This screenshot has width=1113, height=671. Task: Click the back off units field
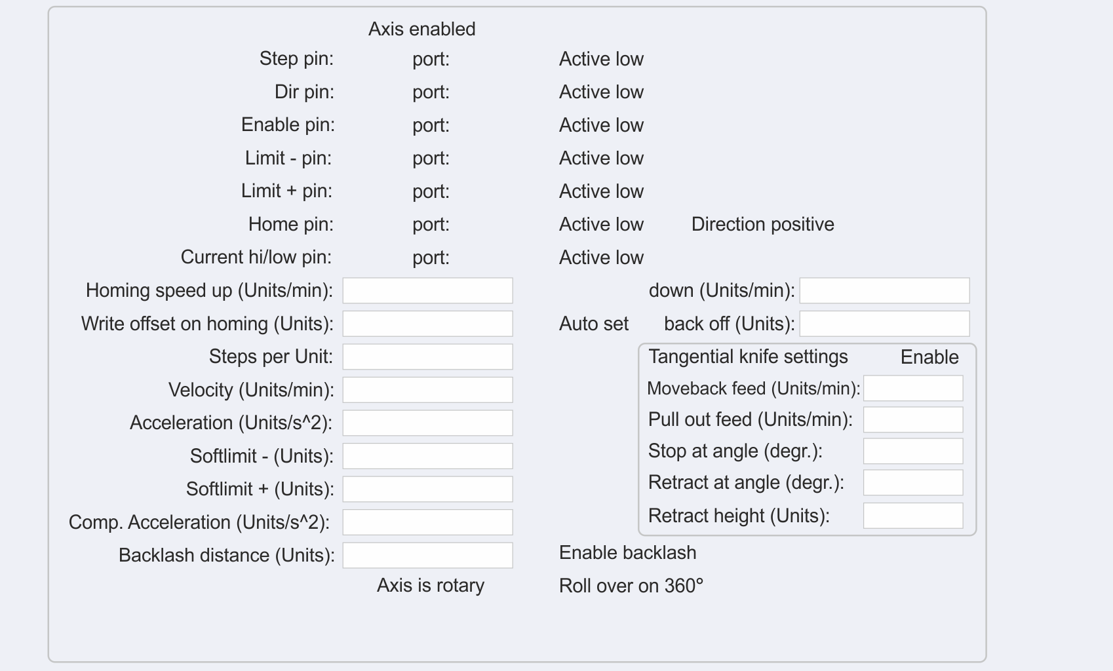click(884, 324)
